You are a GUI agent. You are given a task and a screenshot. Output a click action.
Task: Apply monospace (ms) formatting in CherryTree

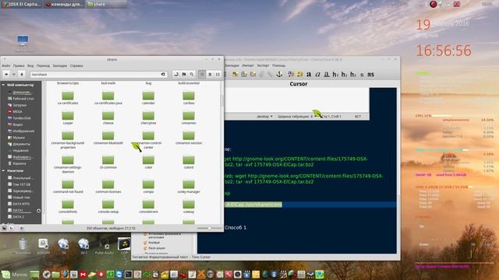click(371, 75)
